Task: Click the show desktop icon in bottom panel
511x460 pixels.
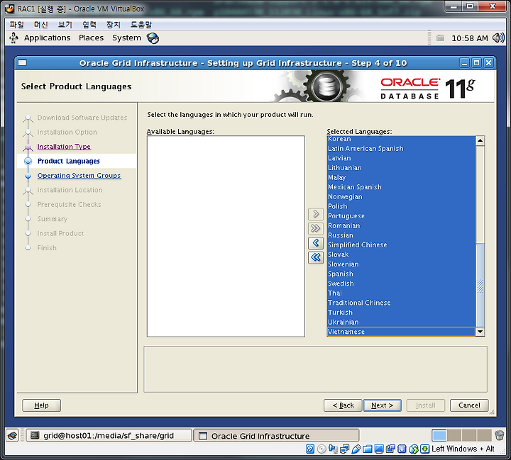Action: tap(12, 436)
